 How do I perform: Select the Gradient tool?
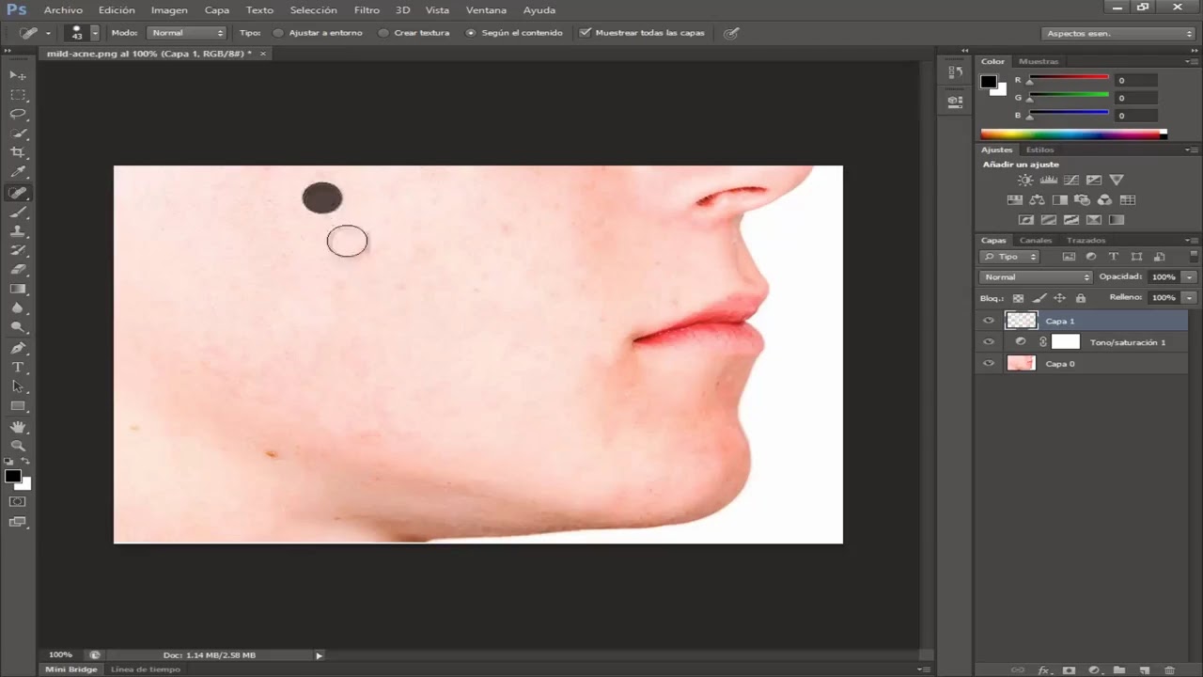(18, 289)
